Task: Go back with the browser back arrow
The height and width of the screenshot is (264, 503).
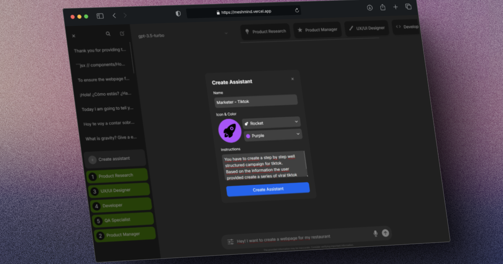Action: pos(114,16)
